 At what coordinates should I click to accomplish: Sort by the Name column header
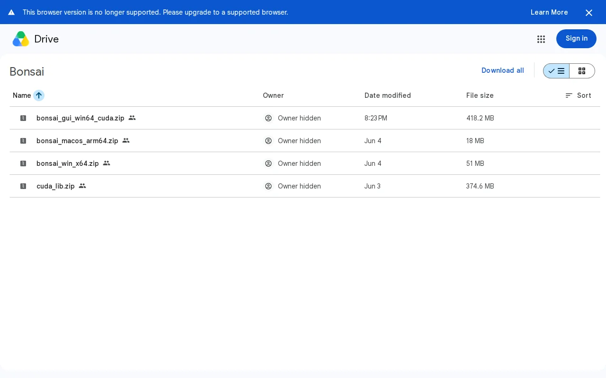[22, 95]
